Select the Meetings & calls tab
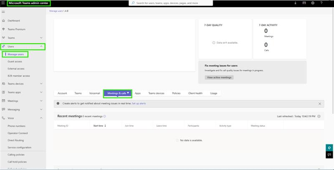334x170 pixels. (x=118, y=94)
